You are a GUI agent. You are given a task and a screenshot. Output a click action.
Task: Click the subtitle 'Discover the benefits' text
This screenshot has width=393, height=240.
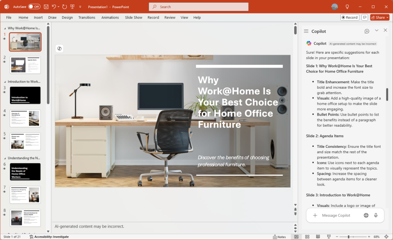[x=233, y=161]
